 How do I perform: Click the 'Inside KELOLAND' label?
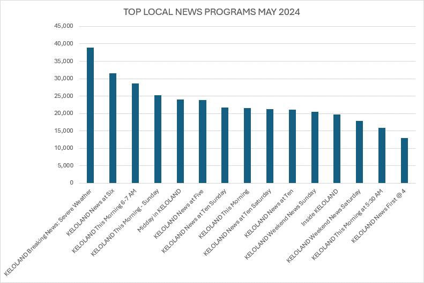point(319,207)
